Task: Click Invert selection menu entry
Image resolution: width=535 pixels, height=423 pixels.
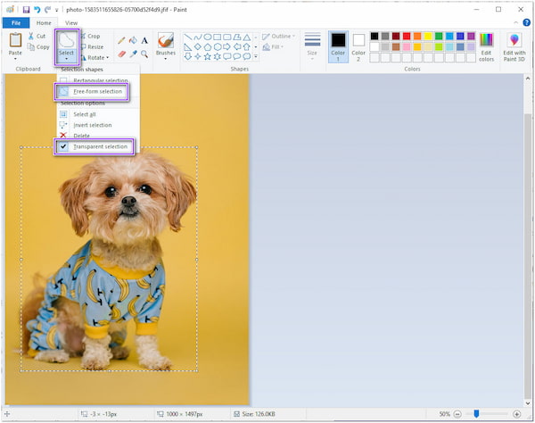Action: pos(98,125)
